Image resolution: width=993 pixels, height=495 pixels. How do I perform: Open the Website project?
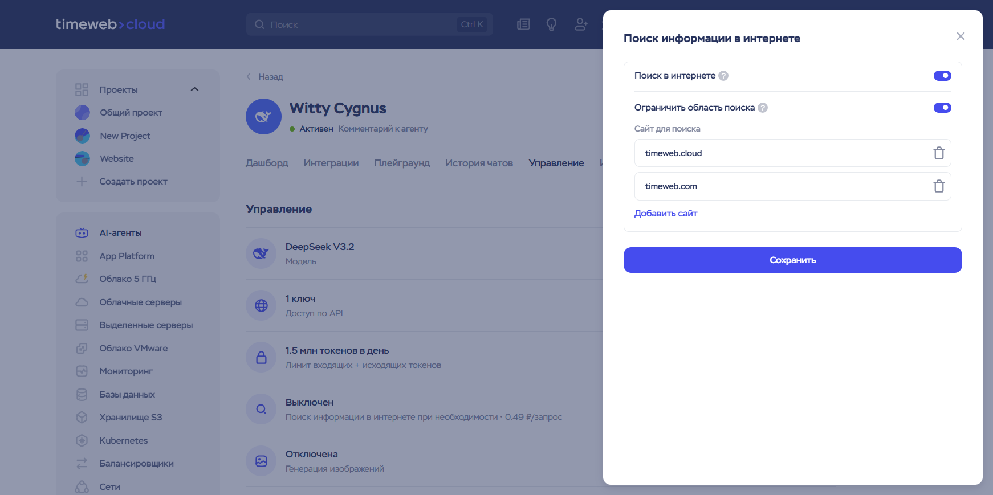tap(117, 158)
